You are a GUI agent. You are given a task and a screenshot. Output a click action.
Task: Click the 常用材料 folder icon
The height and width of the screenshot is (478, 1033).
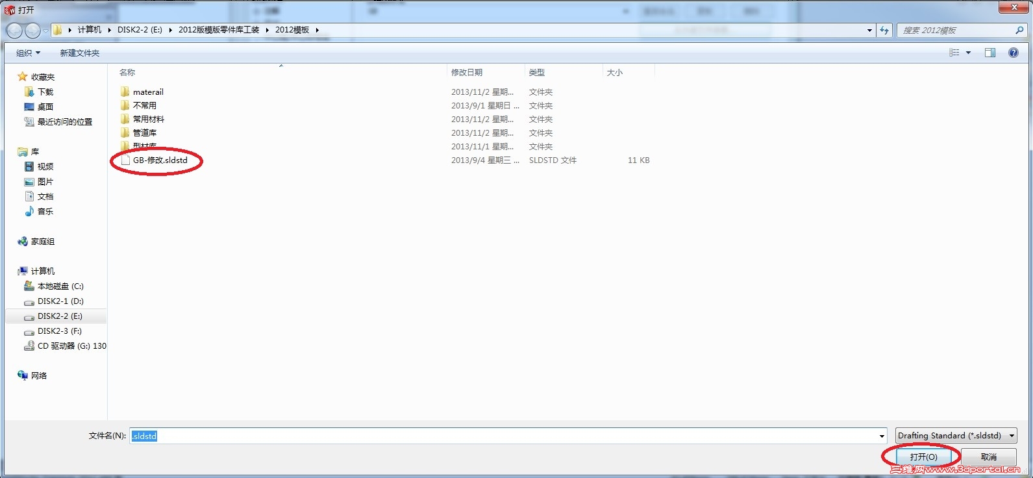125,119
